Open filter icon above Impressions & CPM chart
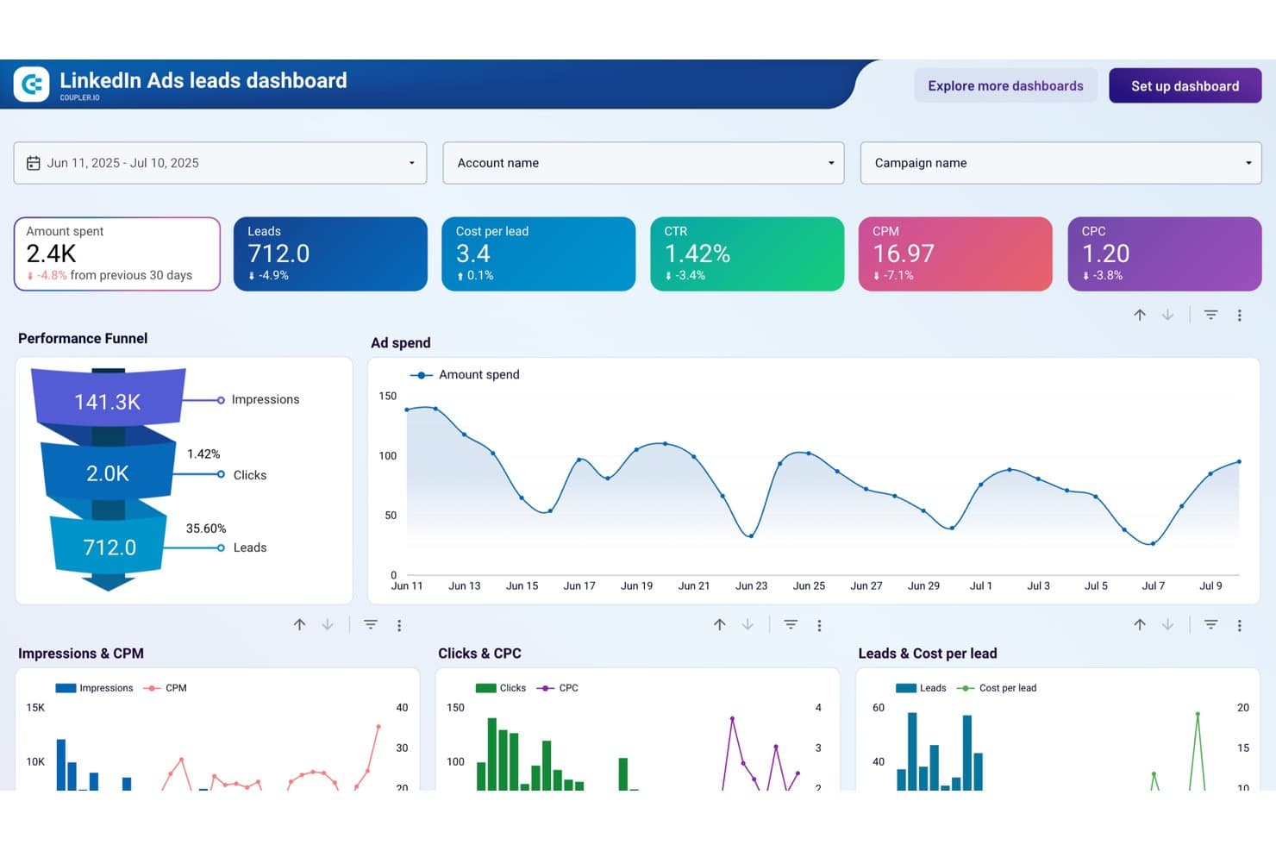Screen dimensions: 1276x851 pos(371,624)
